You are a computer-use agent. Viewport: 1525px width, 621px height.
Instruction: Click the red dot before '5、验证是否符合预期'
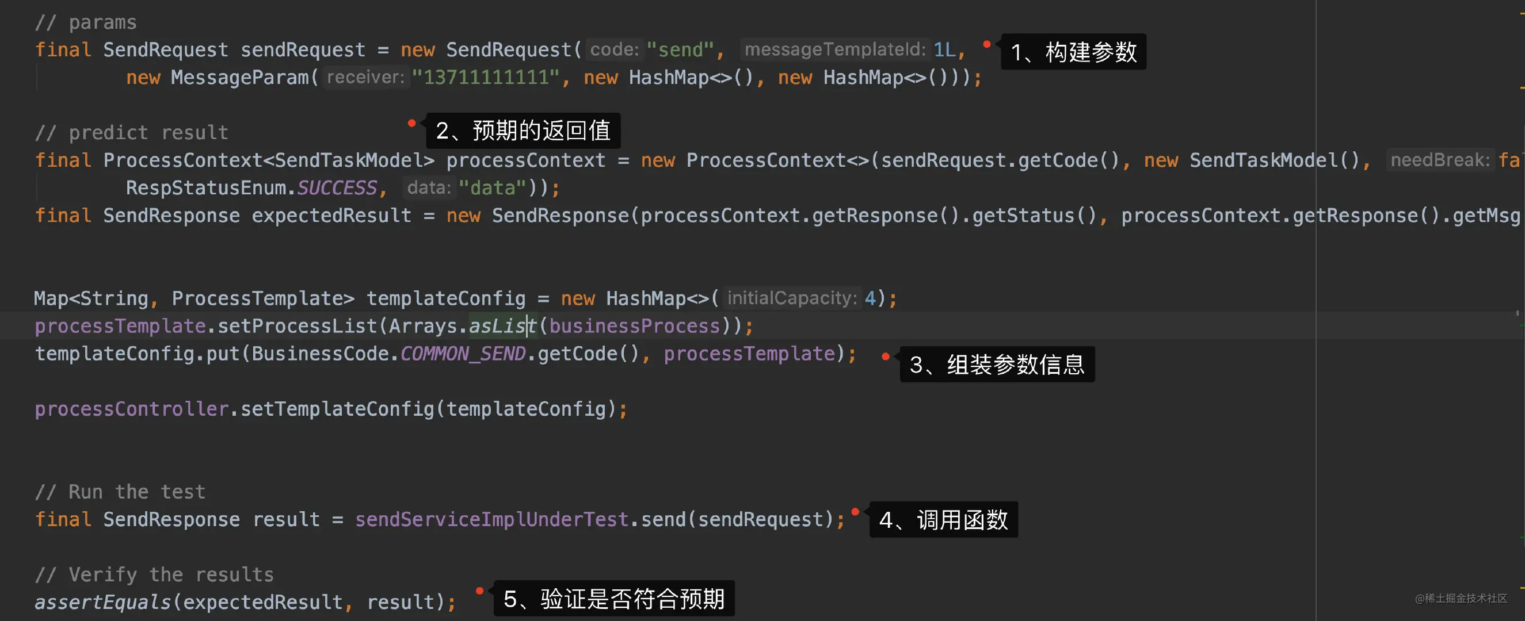coord(479,591)
